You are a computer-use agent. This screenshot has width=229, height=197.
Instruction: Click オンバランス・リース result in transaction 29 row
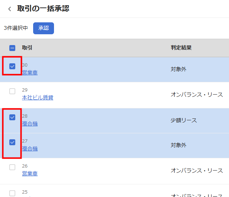197,95
